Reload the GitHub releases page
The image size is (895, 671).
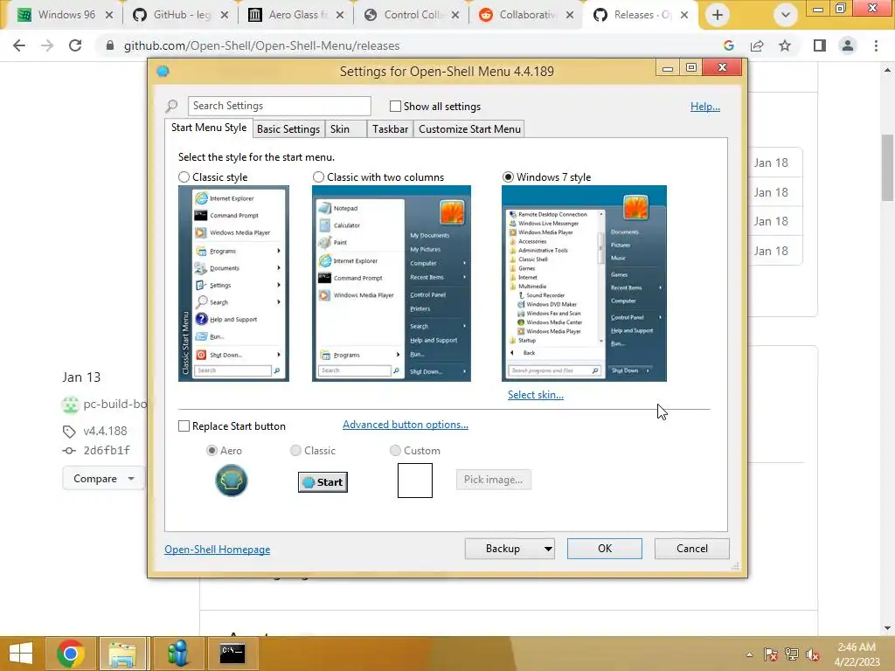click(x=75, y=45)
